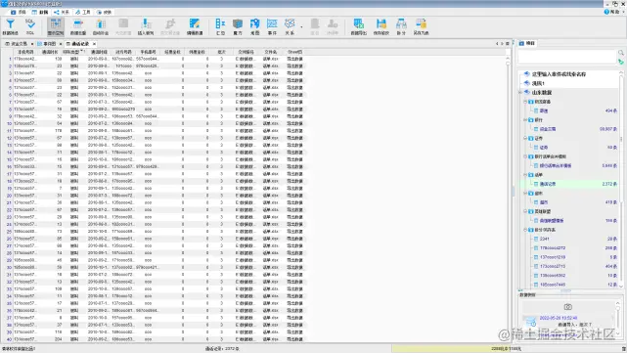Click the save changes disk icon
Viewport: 627px width, 353px height.
click(x=381, y=26)
